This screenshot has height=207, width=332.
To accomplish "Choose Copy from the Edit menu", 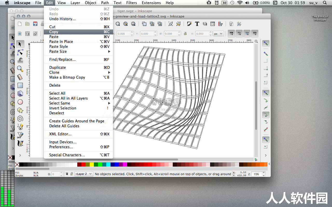I will 78,32.
